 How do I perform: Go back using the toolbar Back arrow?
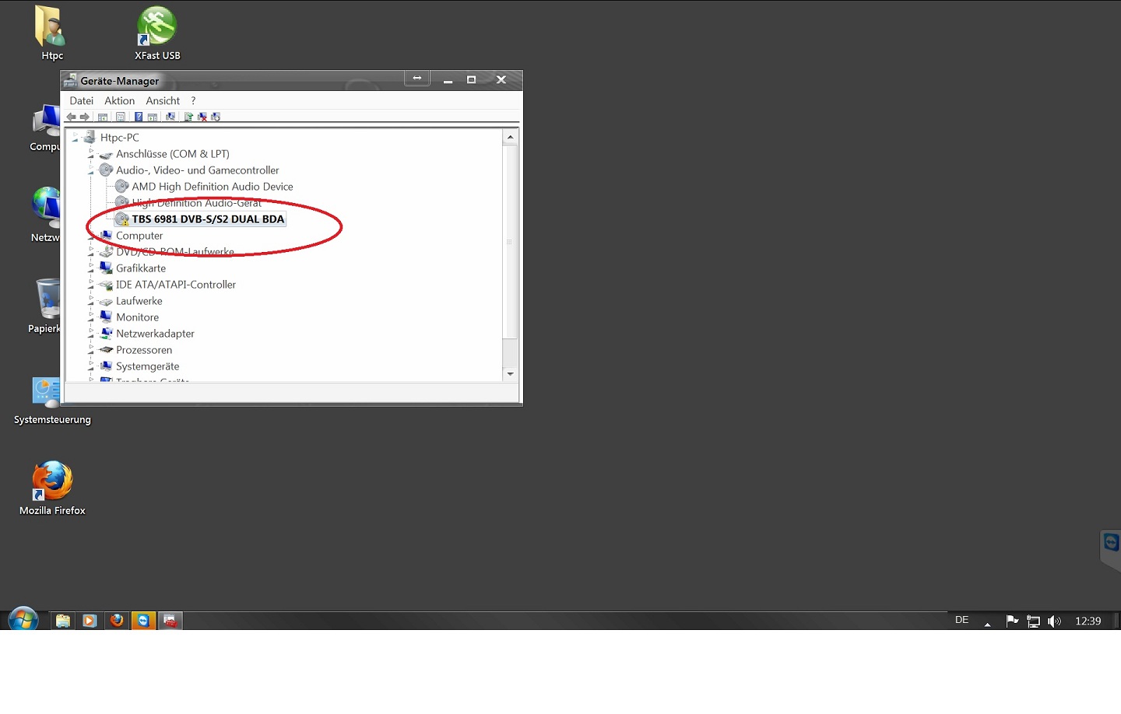pos(71,117)
